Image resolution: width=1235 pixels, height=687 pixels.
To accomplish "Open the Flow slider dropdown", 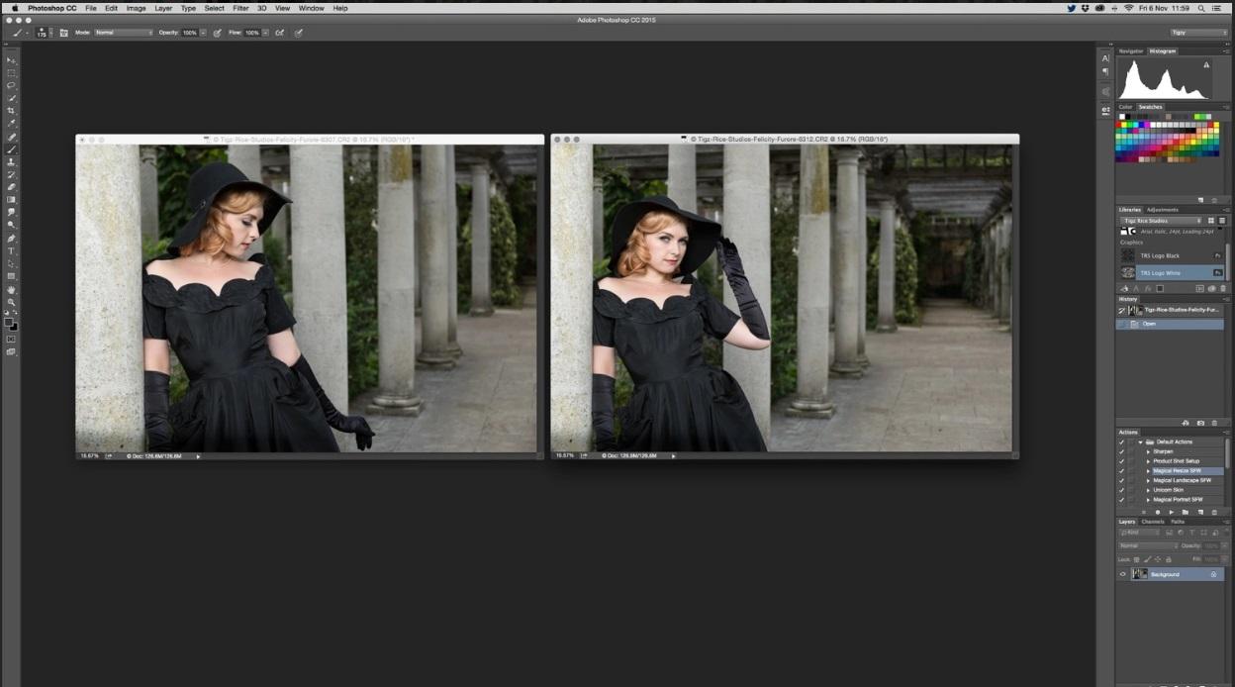I will [265, 33].
